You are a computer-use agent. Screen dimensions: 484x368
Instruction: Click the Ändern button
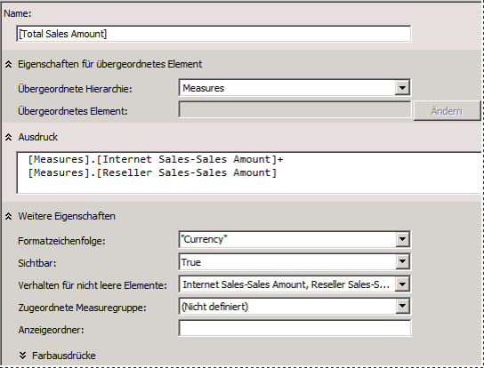[x=447, y=111]
